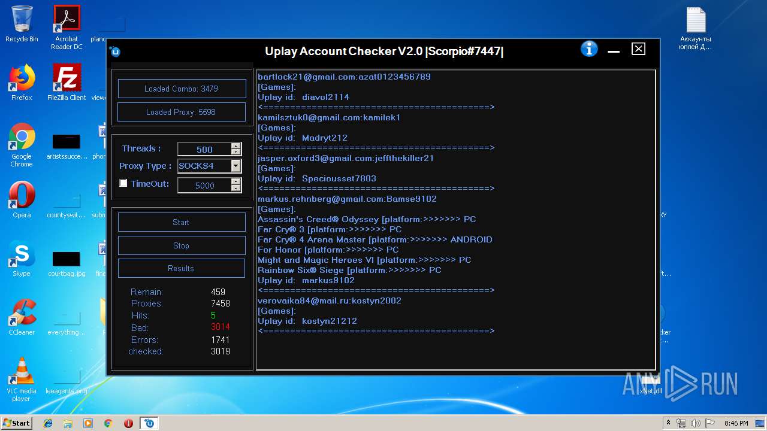767x431 pixels.
Task: Open Internet Explorer from the taskbar
Action: tap(48, 423)
